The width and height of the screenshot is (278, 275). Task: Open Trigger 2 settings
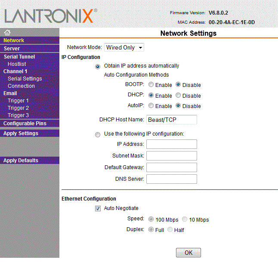click(x=18, y=108)
